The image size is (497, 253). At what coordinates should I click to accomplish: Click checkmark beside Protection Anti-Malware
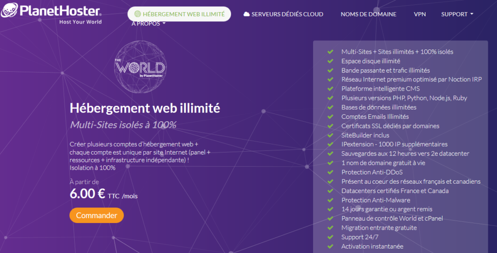(330, 200)
